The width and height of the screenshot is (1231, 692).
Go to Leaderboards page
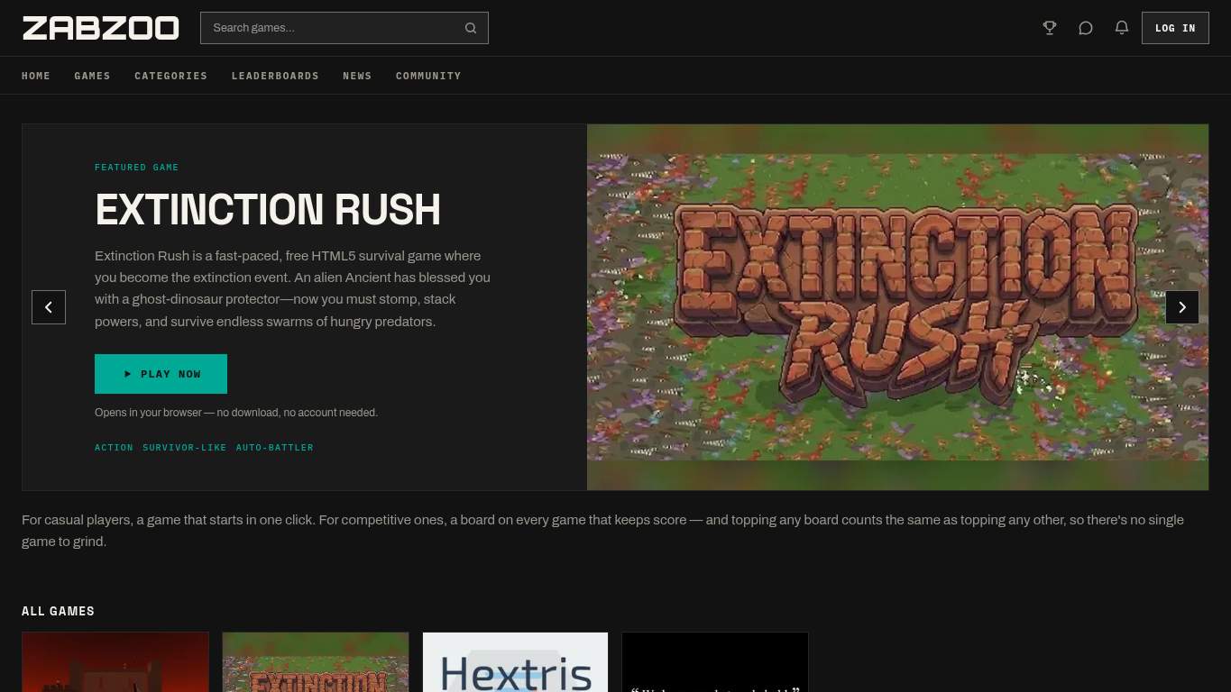(x=275, y=76)
